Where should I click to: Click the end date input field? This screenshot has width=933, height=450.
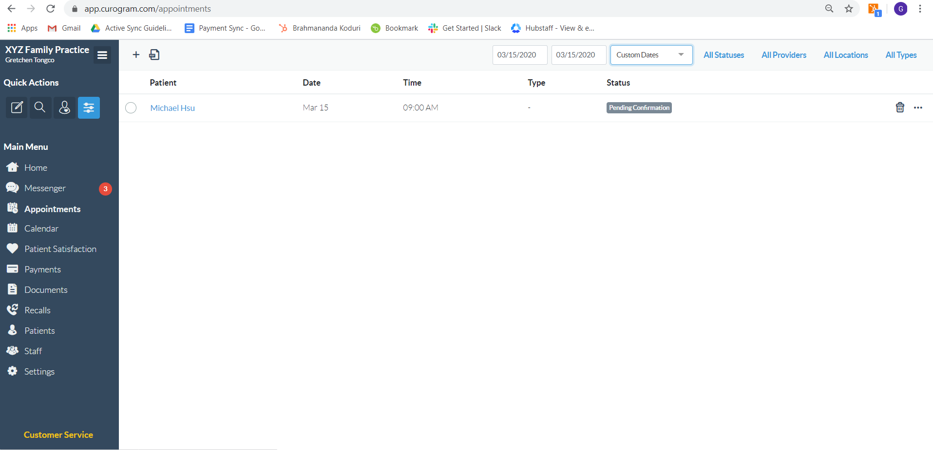[x=579, y=55]
